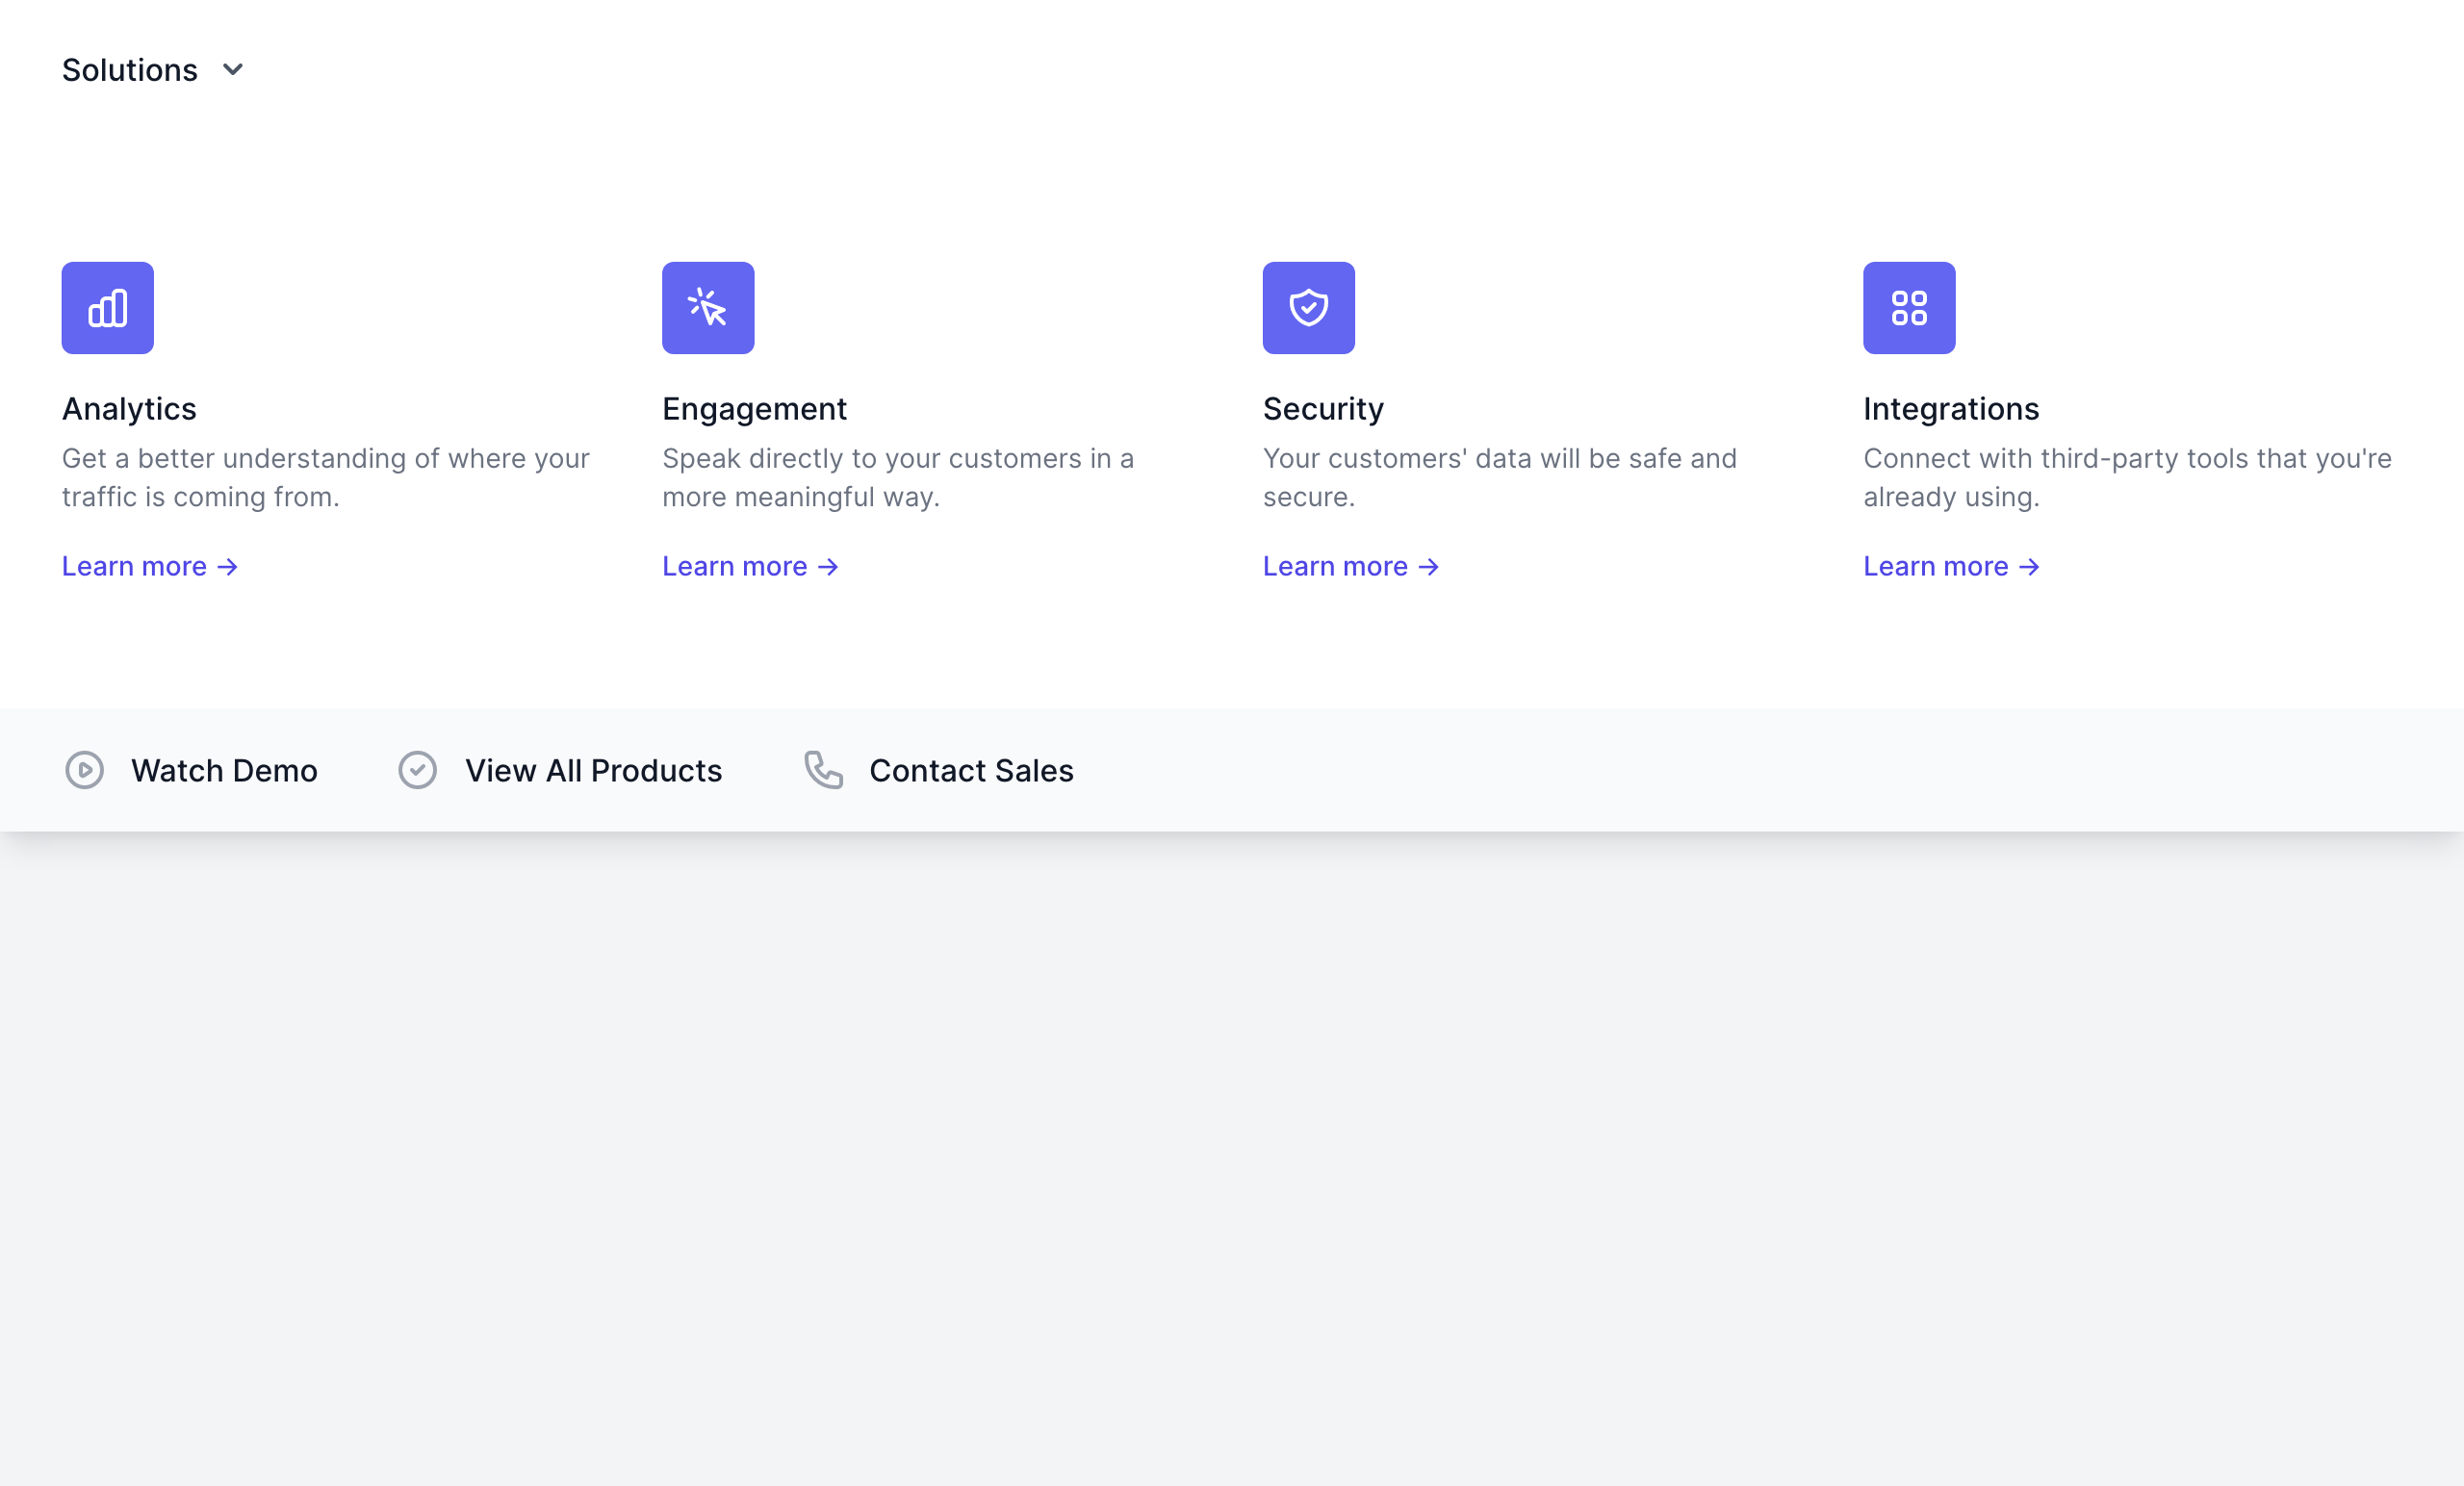This screenshot has width=2464, height=1486.
Task: Follow Learn more link under Engagement
Action: coord(749,566)
